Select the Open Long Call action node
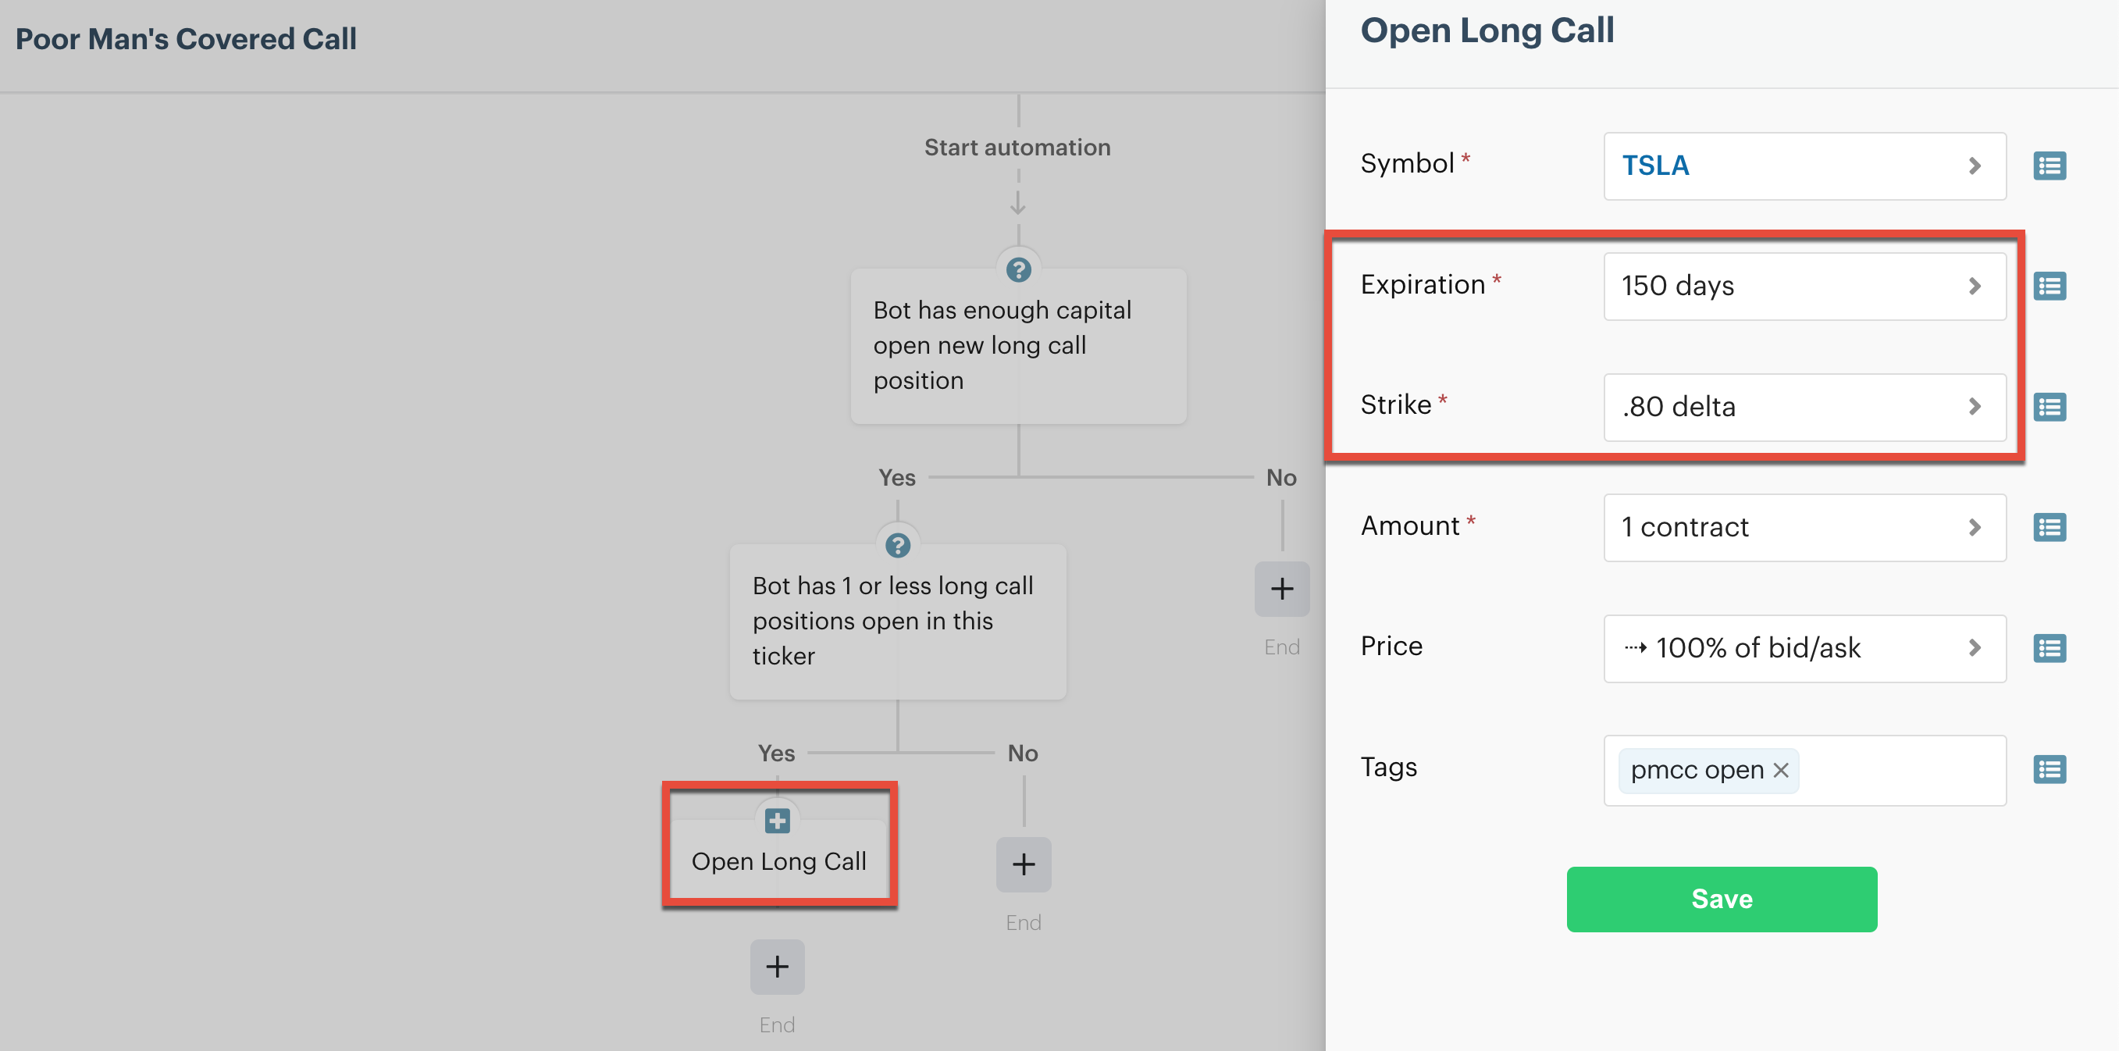 pos(778,860)
